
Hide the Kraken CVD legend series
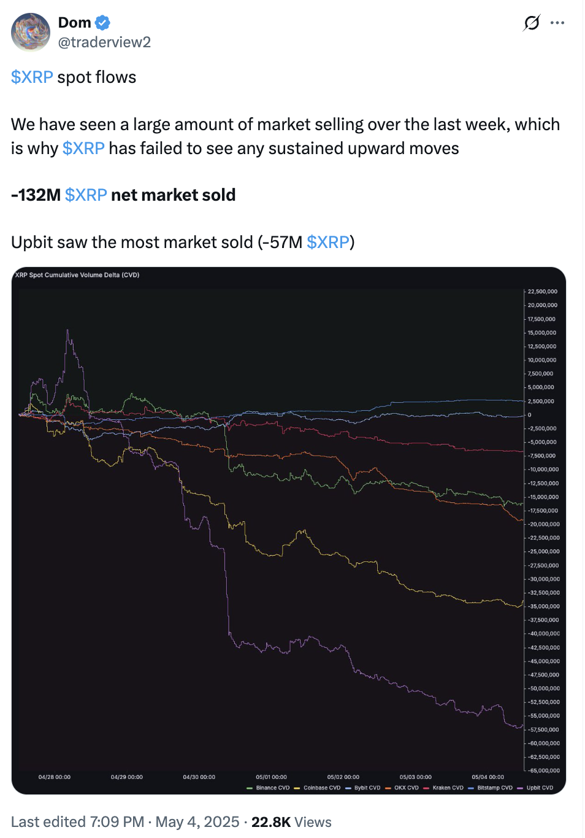(448, 788)
